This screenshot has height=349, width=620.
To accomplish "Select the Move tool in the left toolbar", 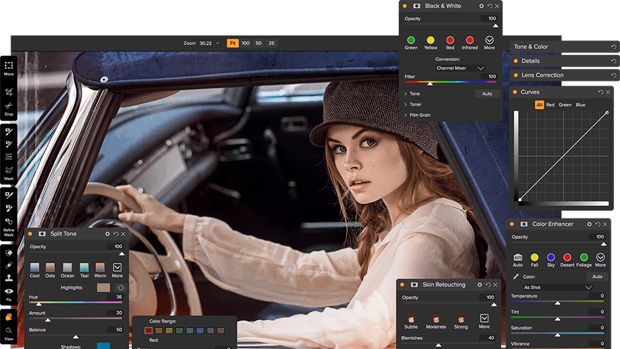I will [x=9, y=67].
